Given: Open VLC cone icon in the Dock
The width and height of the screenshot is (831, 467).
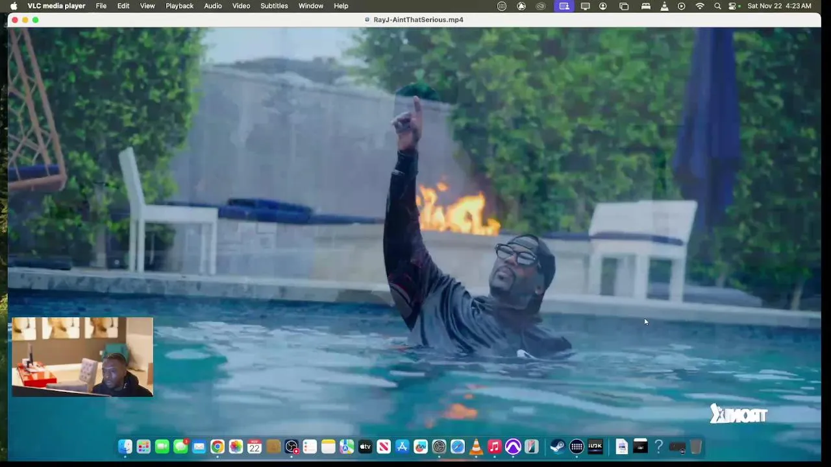Looking at the screenshot, I should point(476,446).
